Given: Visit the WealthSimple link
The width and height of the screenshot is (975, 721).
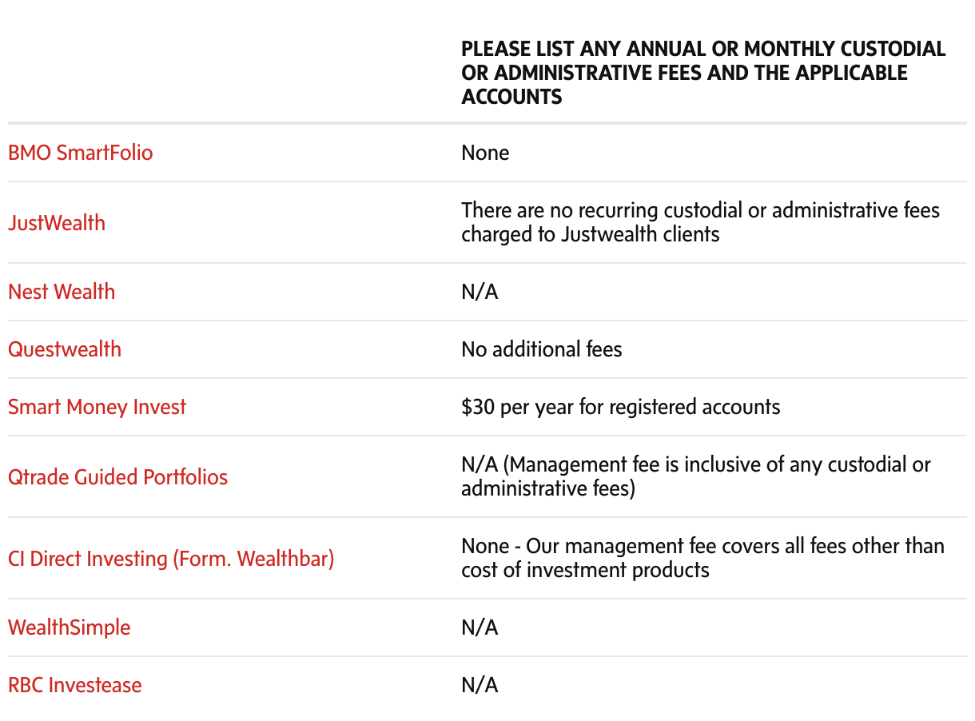Looking at the screenshot, I should pos(69,627).
